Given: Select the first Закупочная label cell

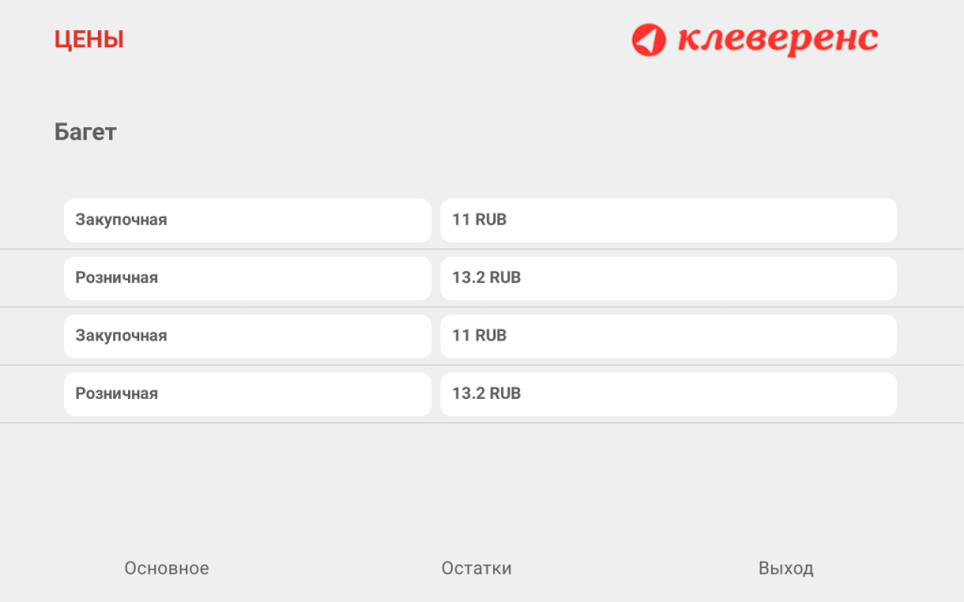Looking at the screenshot, I should [248, 220].
